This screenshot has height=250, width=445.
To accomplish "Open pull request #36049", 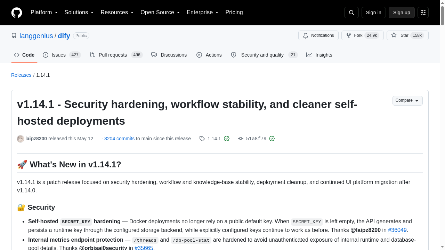I will tap(397, 230).
